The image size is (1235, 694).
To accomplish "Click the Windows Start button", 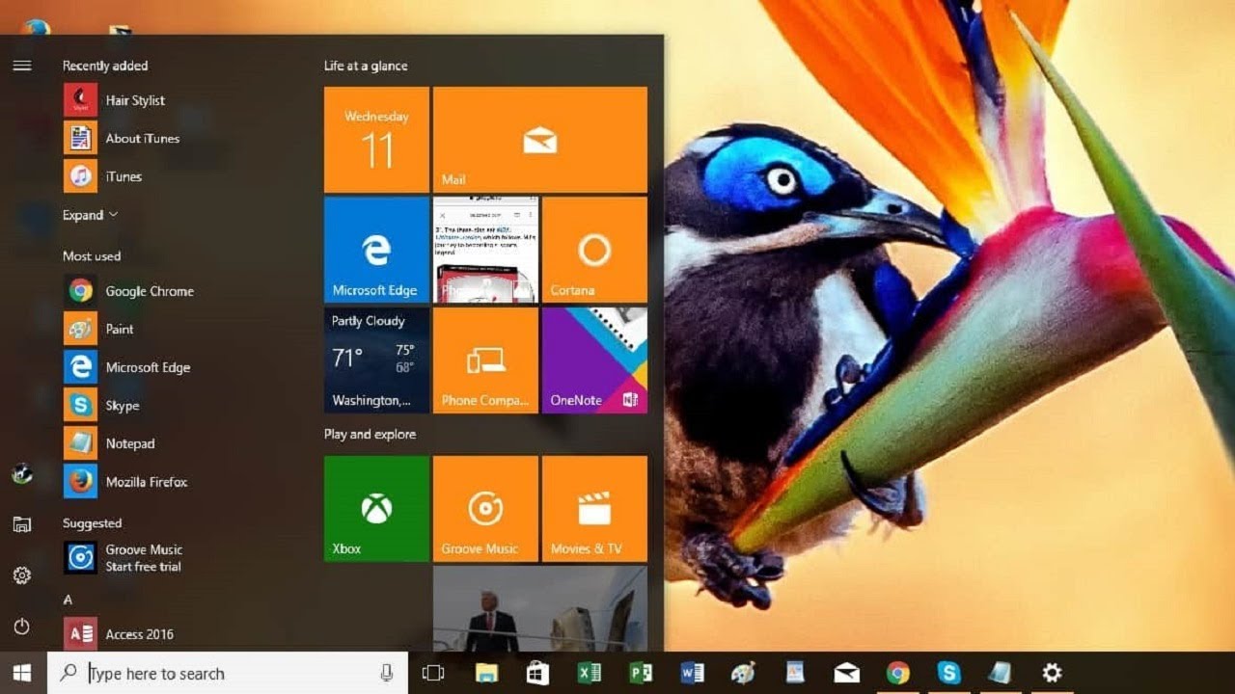I will [22, 673].
